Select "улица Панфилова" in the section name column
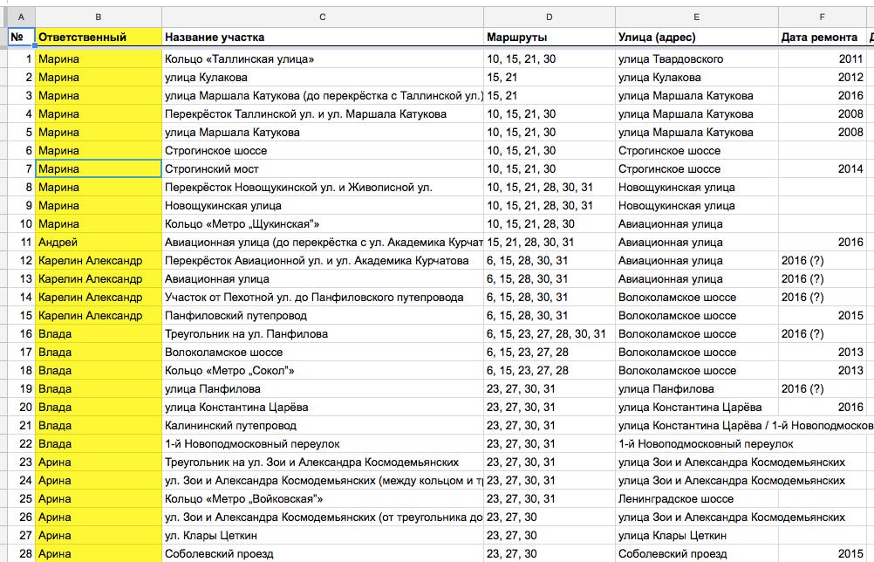This screenshot has width=874, height=562. point(322,388)
